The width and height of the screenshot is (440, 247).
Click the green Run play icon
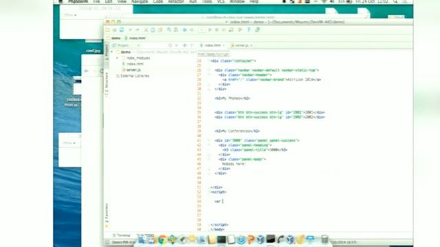(210, 30)
